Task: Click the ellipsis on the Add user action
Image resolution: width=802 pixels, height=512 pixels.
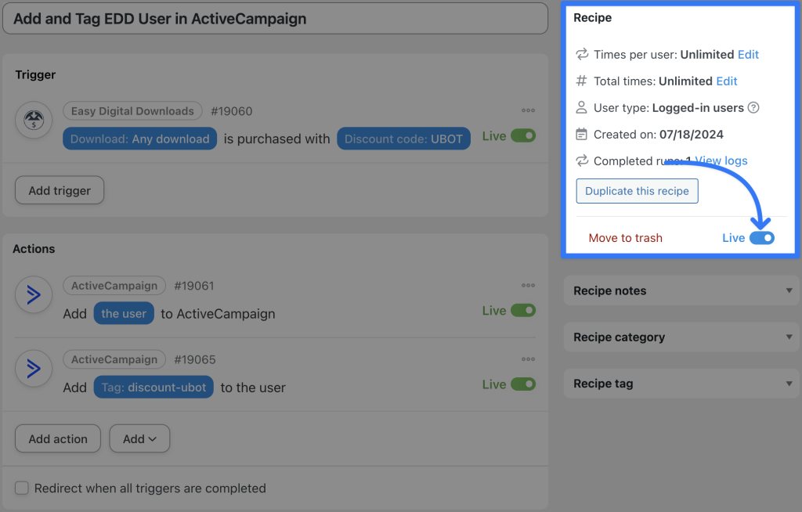Action: click(528, 285)
